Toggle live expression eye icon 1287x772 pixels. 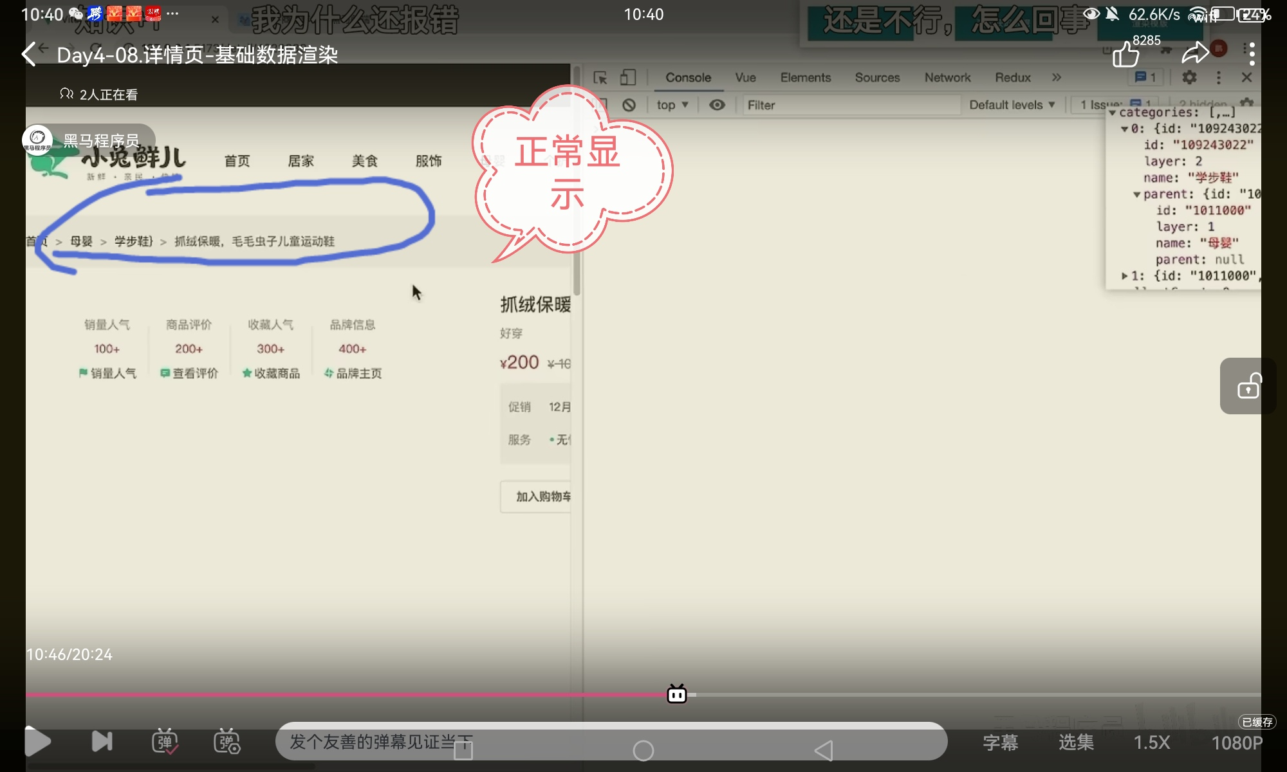coord(717,105)
